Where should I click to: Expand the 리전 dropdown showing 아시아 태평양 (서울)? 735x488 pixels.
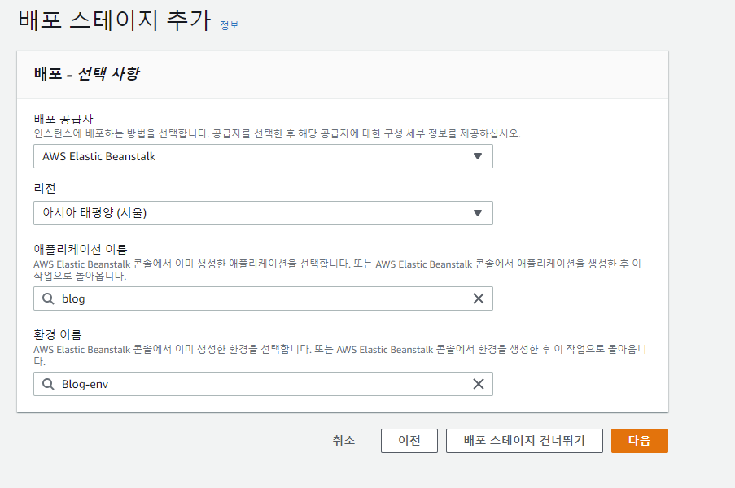(x=263, y=213)
